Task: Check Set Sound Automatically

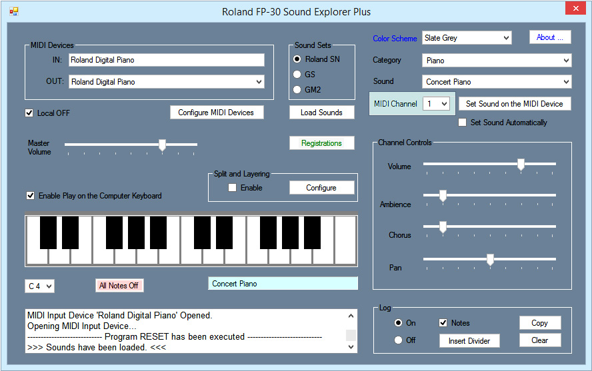Action: [462, 122]
